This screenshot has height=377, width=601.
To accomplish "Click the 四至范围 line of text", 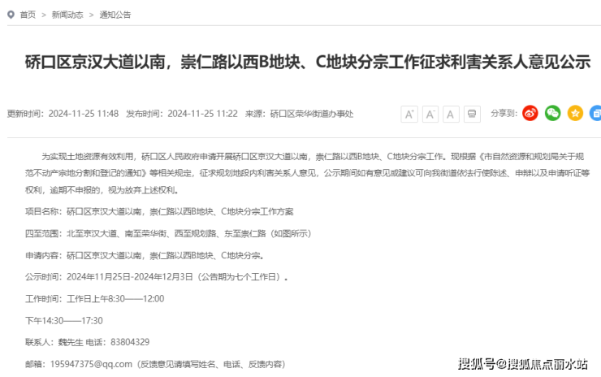I will click(168, 233).
